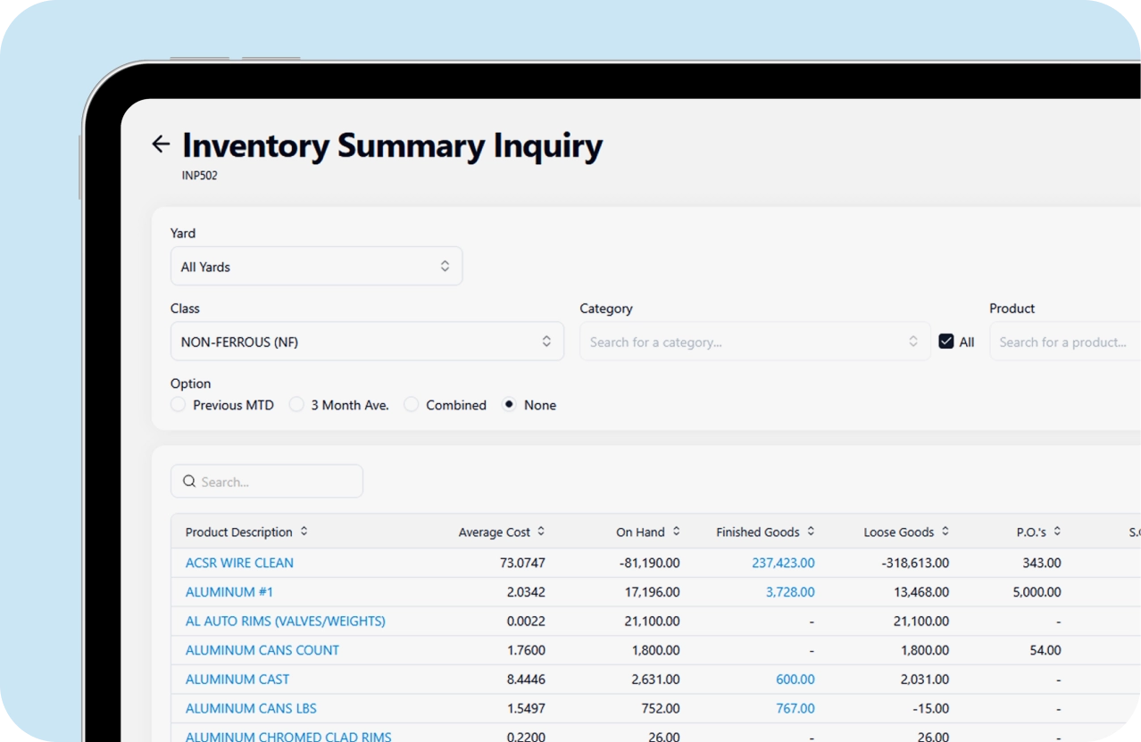The height and width of the screenshot is (742, 1141).
Task: Click P.O.'s cell 54.00
Action: coord(1045,650)
